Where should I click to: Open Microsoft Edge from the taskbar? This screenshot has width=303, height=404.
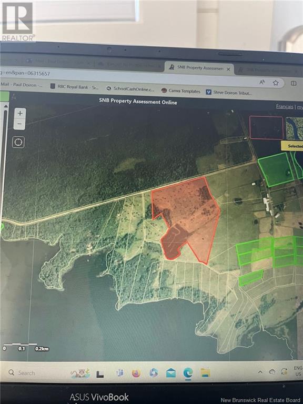click(x=188, y=373)
